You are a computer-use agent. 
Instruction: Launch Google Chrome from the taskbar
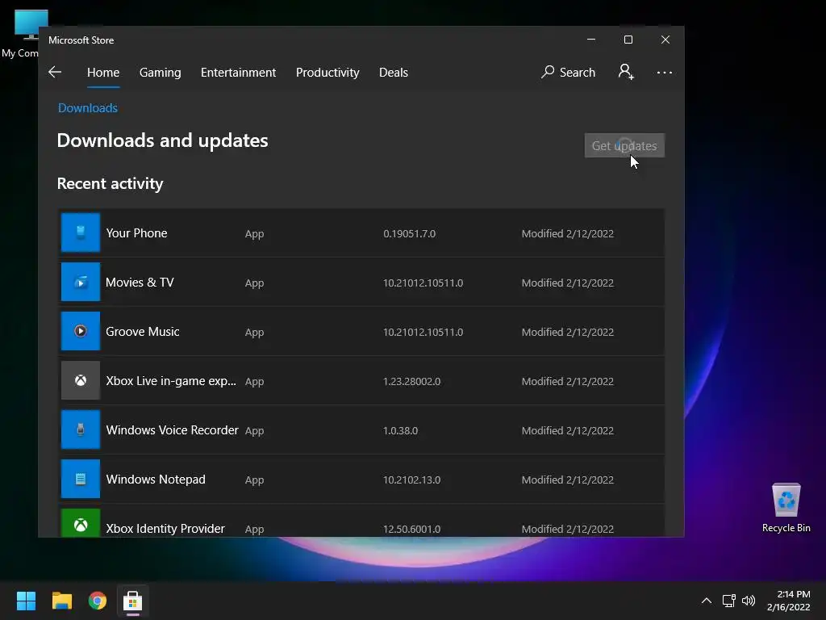coord(98,601)
